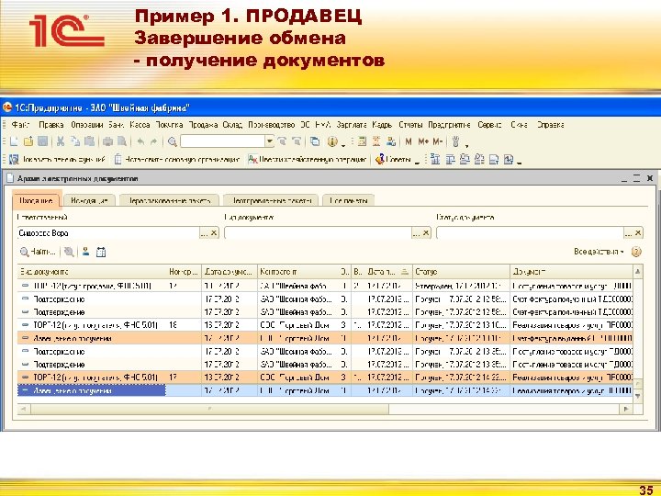Click the New document toolbar icon
The image size is (661, 496).
tap(14, 141)
